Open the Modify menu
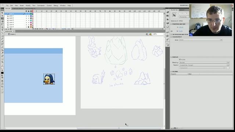 point(28,5)
